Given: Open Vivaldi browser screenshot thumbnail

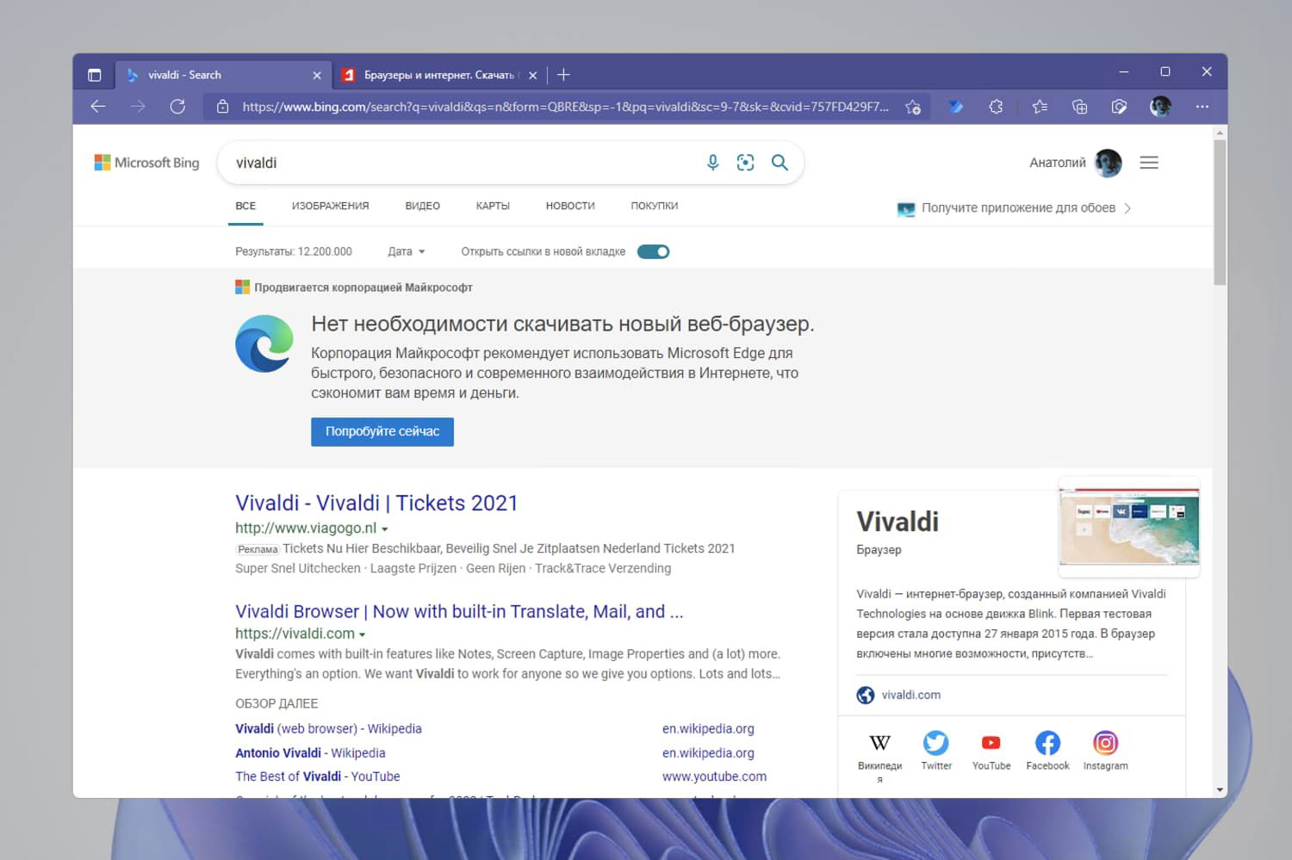Looking at the screenshot, I should coord(1129,526).
